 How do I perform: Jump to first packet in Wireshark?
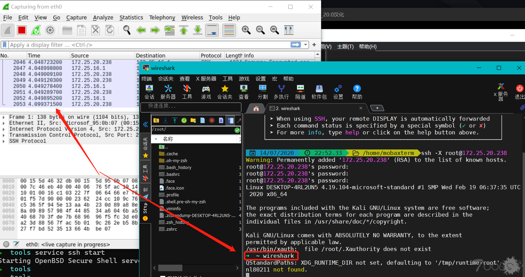[184, 30]
